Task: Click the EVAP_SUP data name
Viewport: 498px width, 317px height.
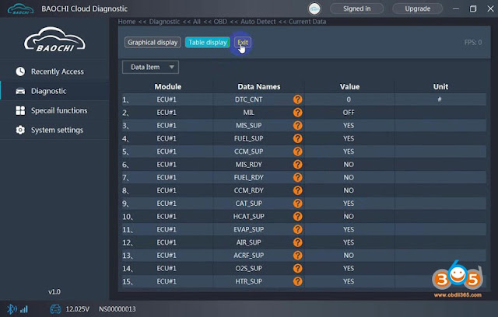Action: pyautogui.click(x=249, y=229)
